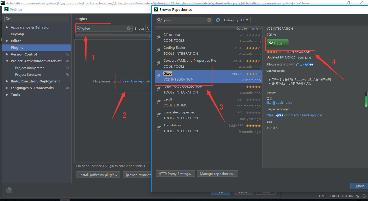Image resolution: width=368 pixels, height=201 pixels.
Task: Click the '192.0 K' size value
Action: pos(272,128)
